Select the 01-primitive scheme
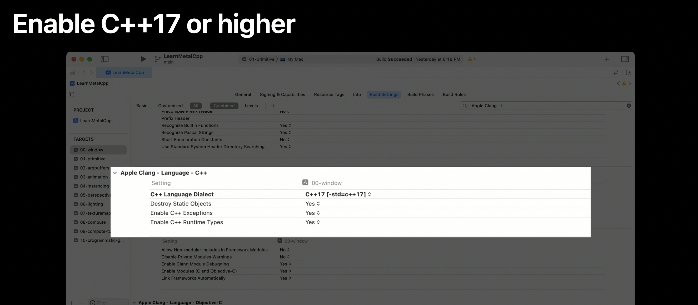 (x=258, y=59)
